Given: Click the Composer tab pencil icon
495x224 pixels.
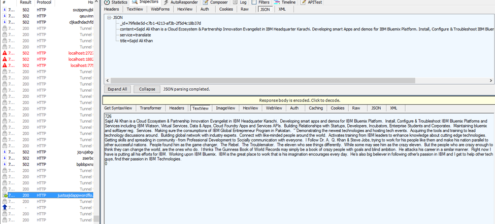Looking at the screenshot, I should 206,2.
